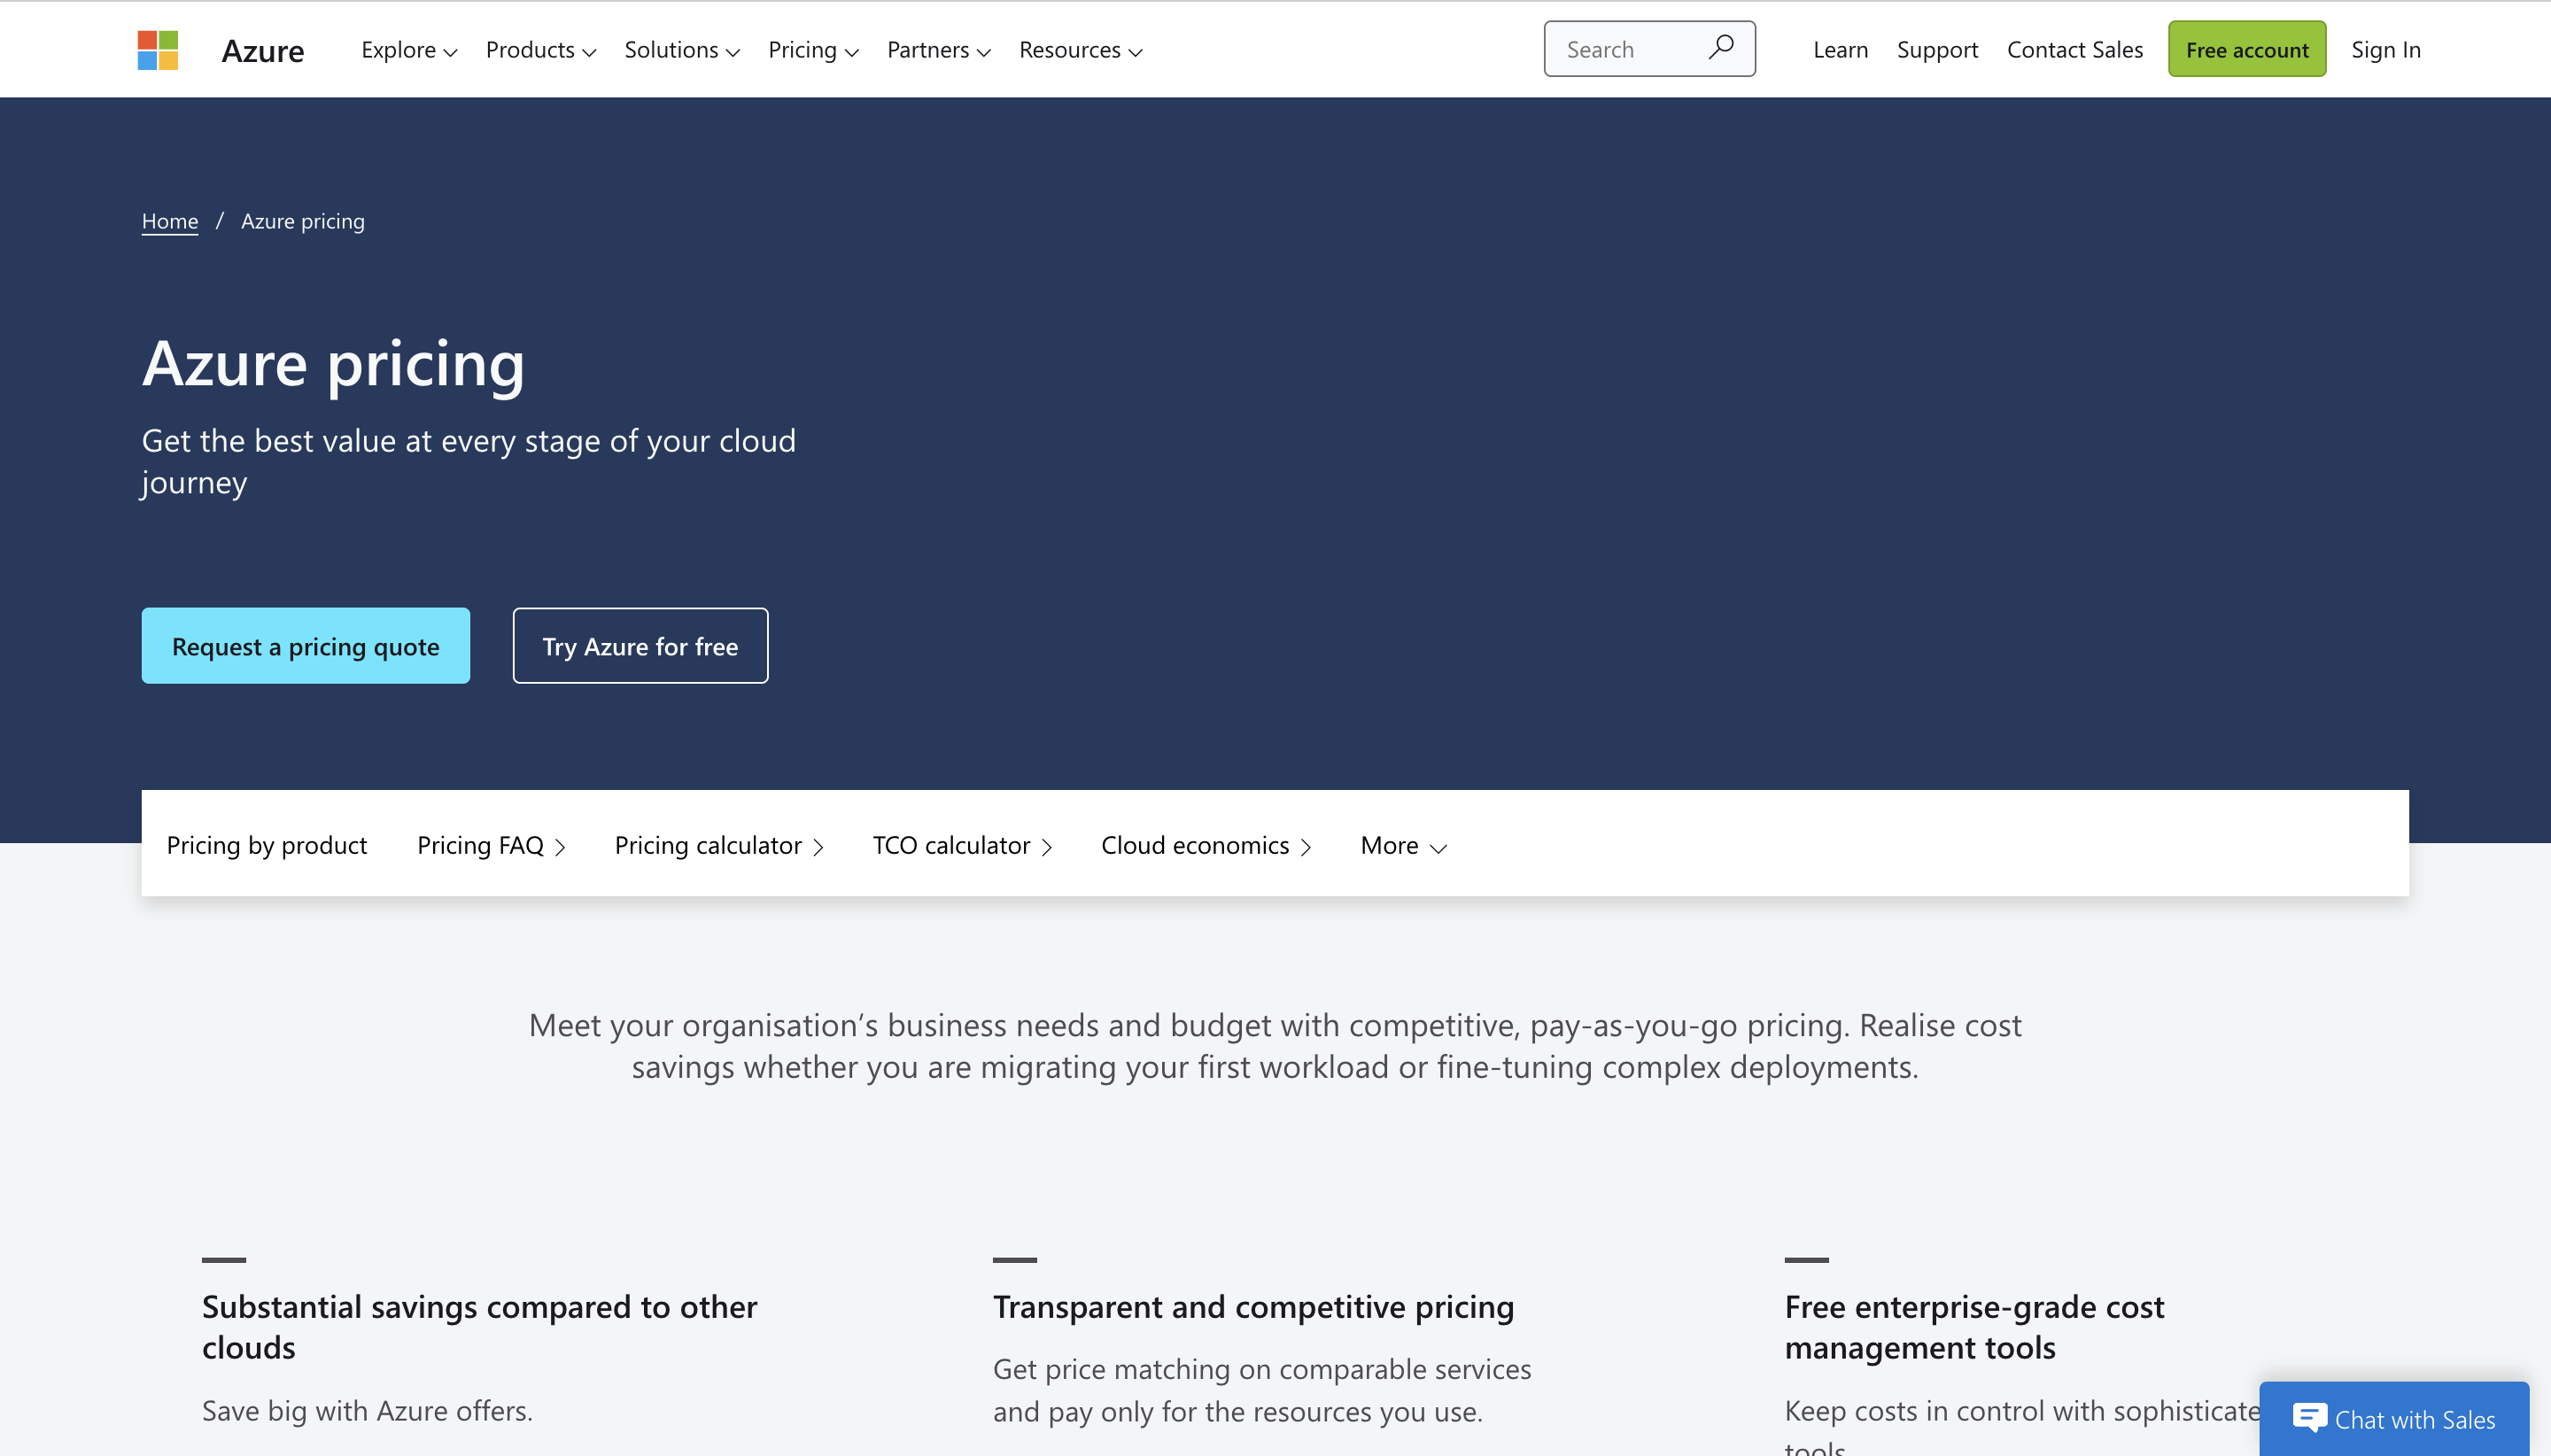Image resolution: width=2551 pixels, height=1456 pixels.
Task: Open the Resources menu
Action: click(x=1081, y=49)
